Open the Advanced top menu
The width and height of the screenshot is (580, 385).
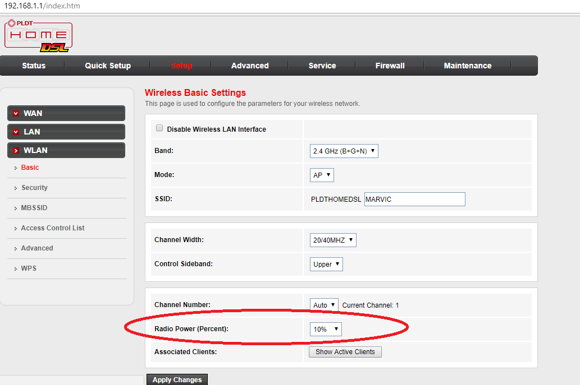[250, 66]
